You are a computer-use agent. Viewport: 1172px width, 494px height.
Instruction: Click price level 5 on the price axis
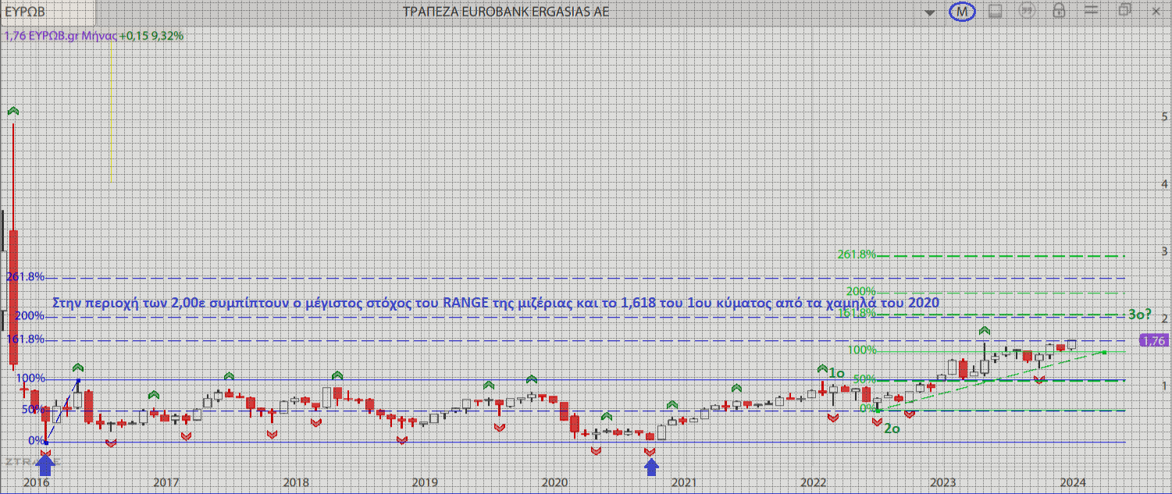pos(1164,116)
